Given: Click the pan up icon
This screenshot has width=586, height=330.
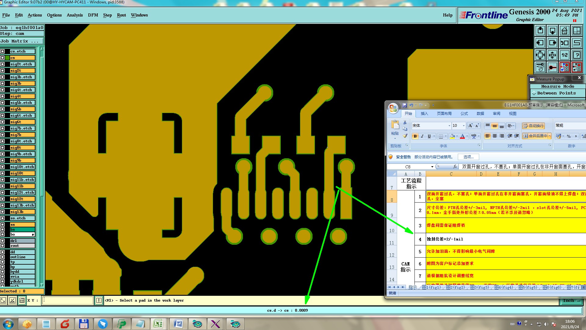Looking at the screenshot, I should coord(540,31).
